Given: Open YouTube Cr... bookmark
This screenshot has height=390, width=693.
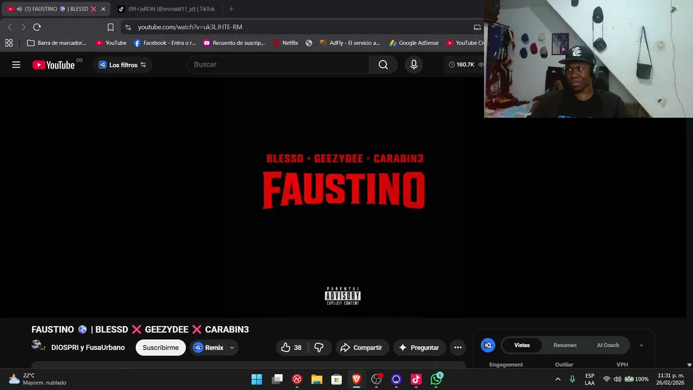Looking at the screenshot, I should [x=465, y=43].
